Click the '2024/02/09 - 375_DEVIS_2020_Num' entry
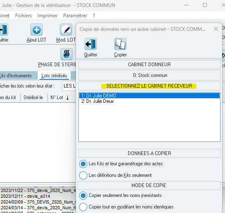This screenshot has height=213, width=225. click(x=38, y=202)
